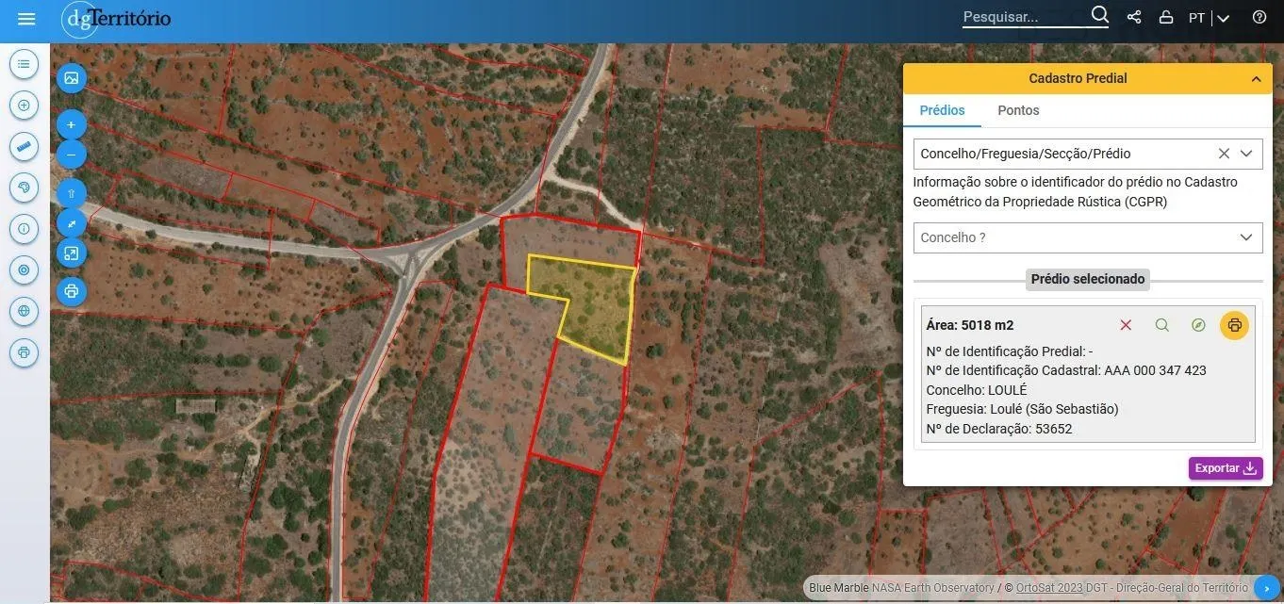Screen dimensions: 1284x604
Task: Click the Pesquisar search field
Action: 1023,17
